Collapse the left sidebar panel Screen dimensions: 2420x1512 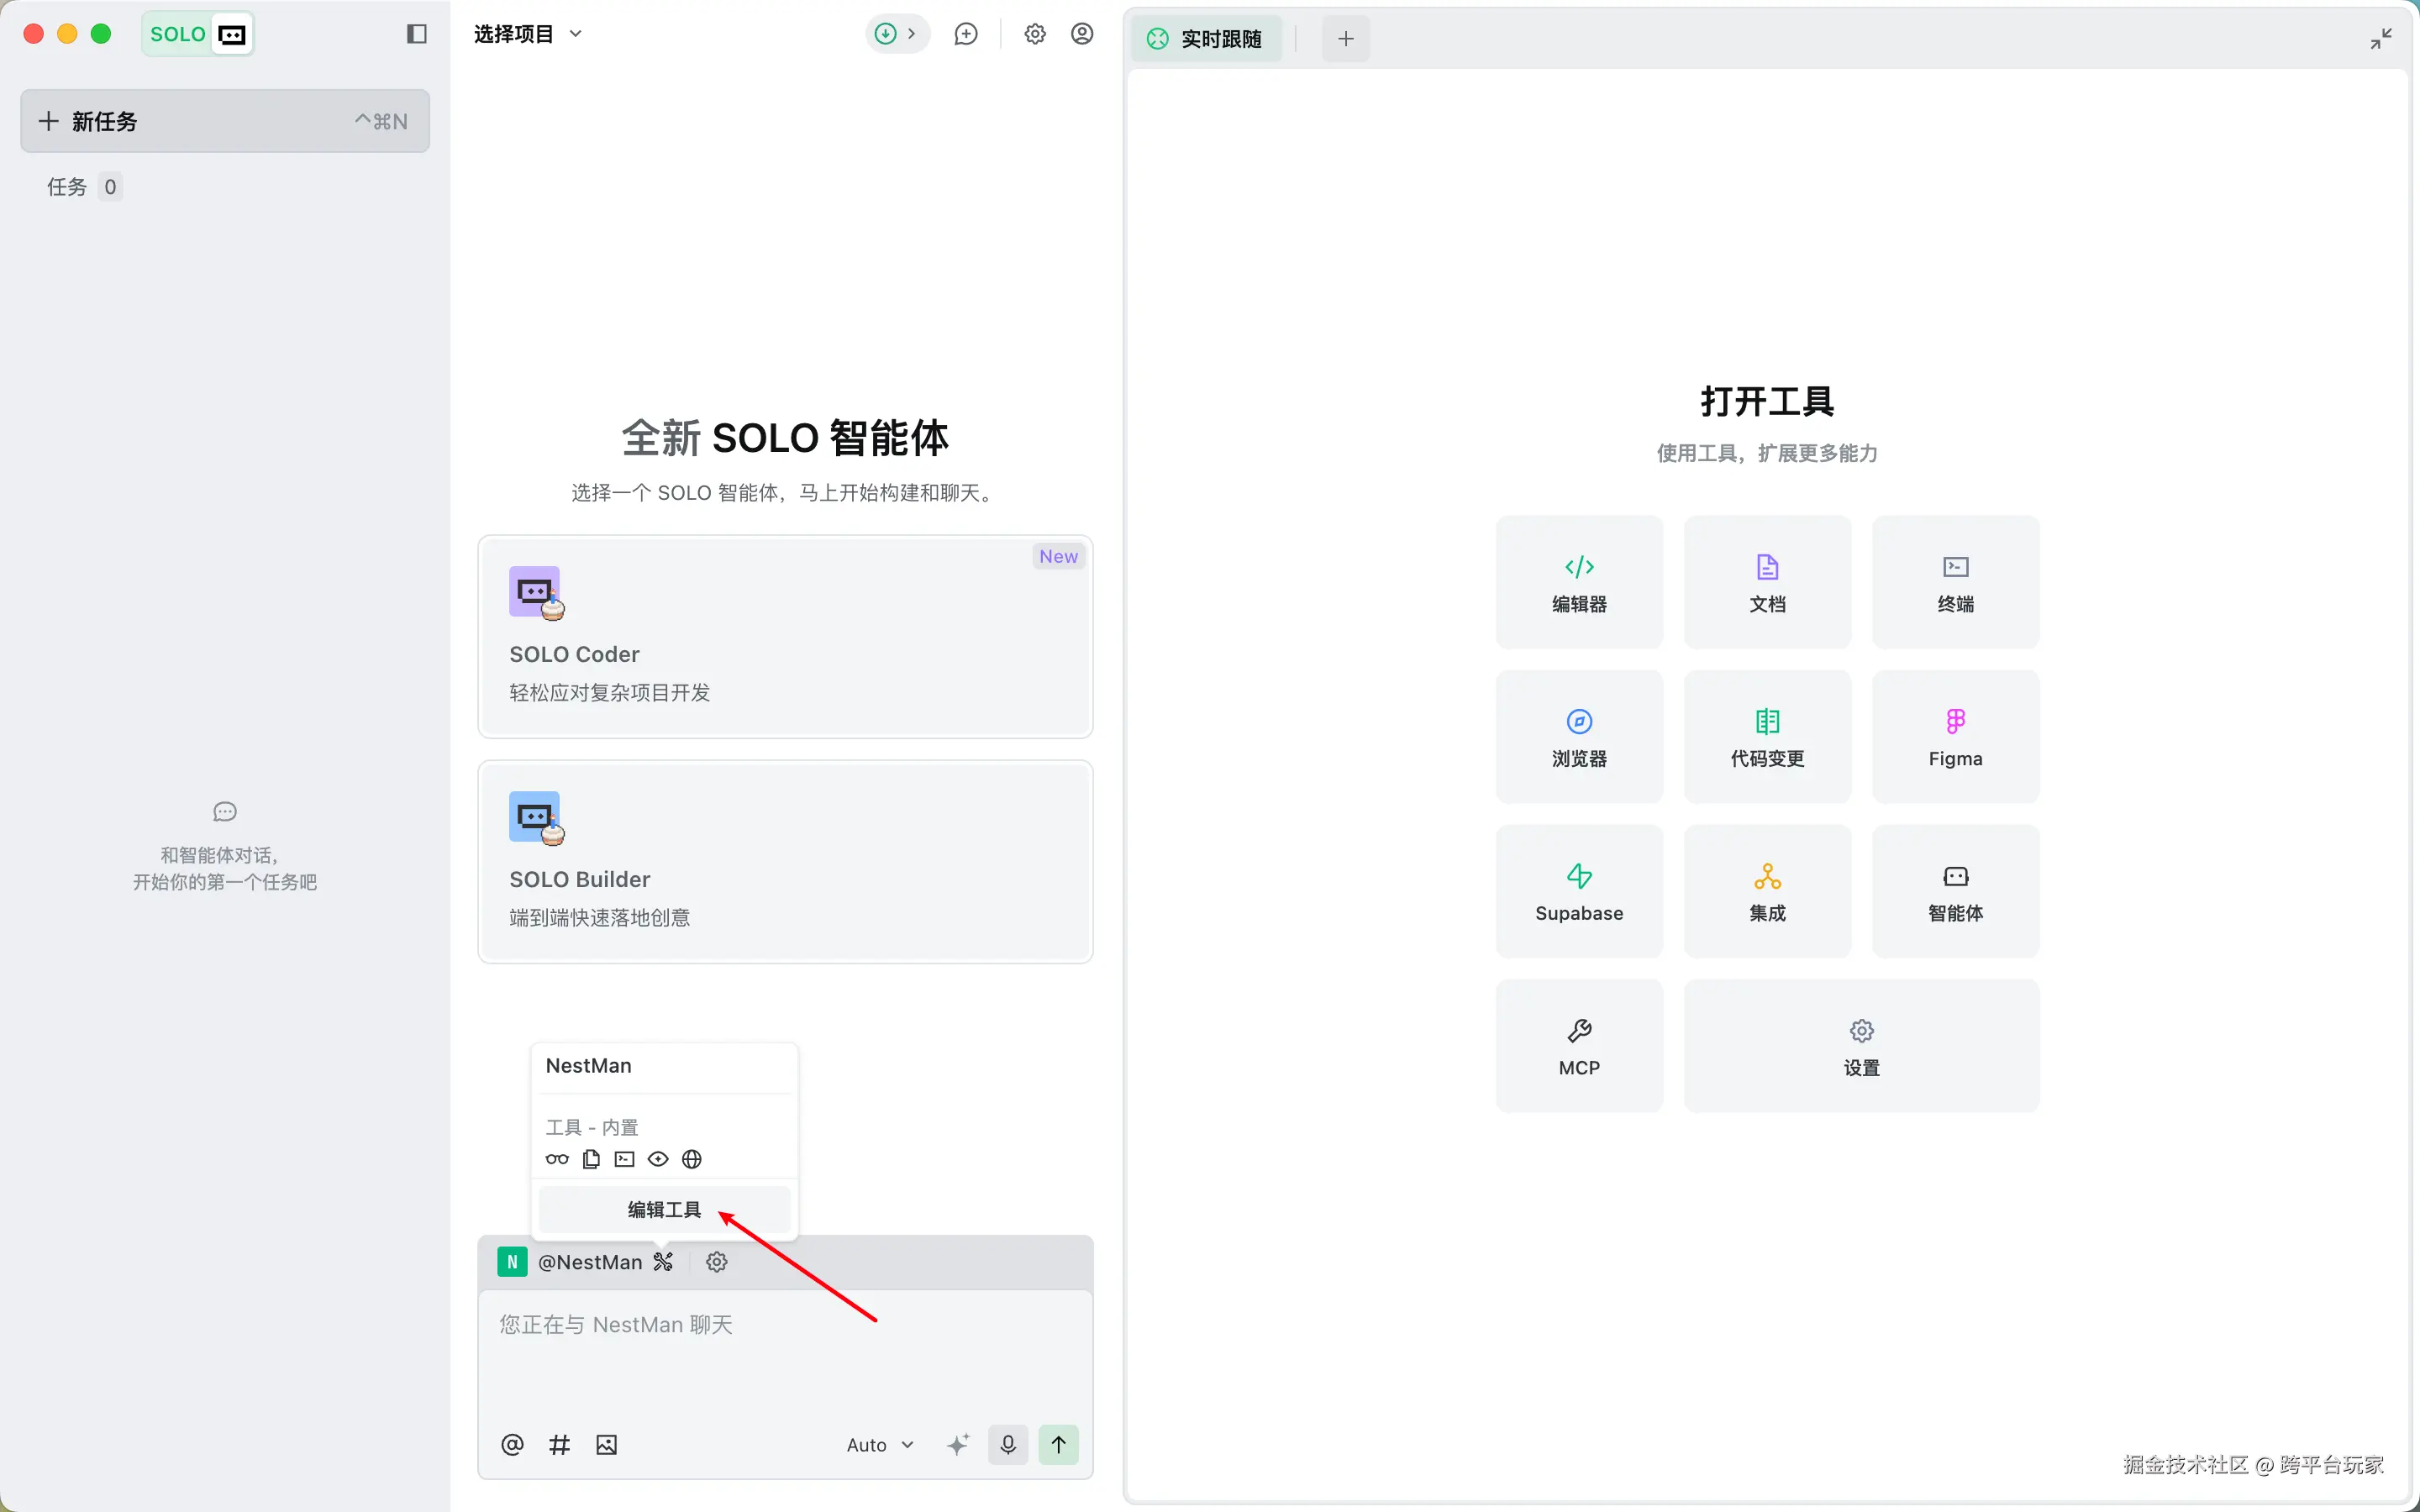[417, 34]
